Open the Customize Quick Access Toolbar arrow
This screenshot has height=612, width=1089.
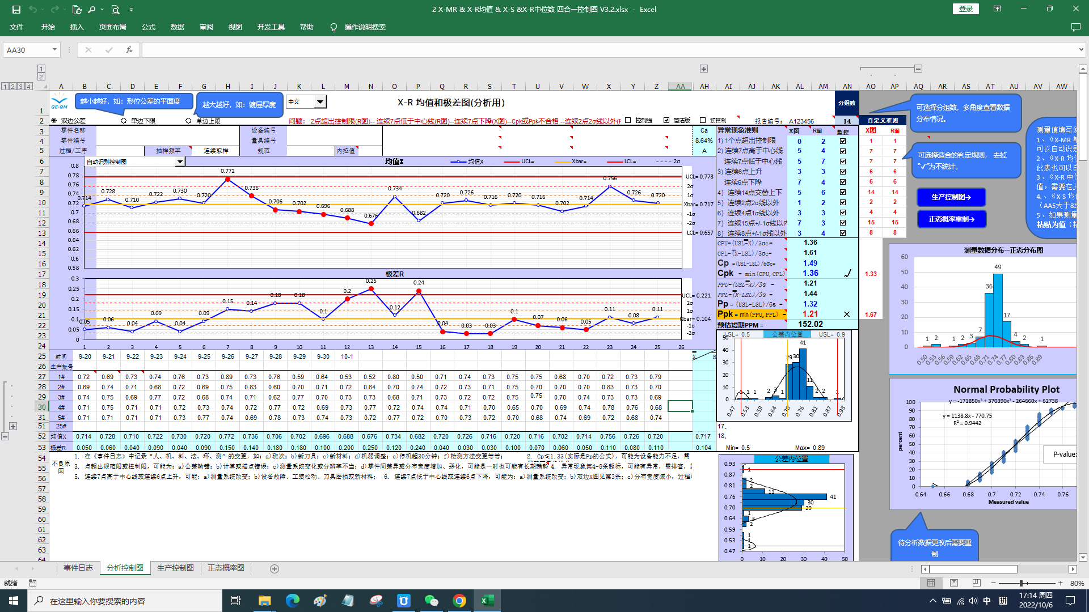pos(131,9)
